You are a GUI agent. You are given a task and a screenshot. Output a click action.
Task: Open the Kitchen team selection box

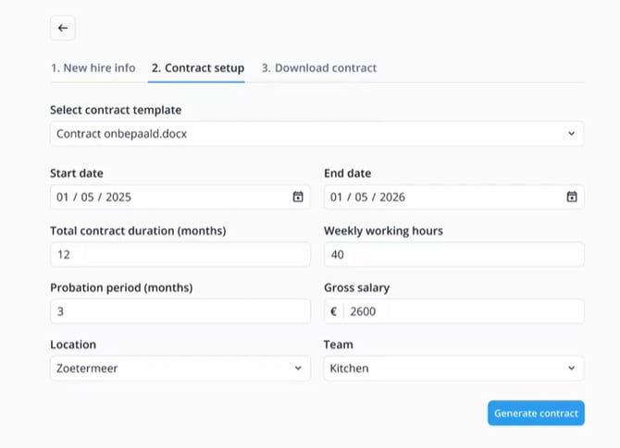click(454, 369)
